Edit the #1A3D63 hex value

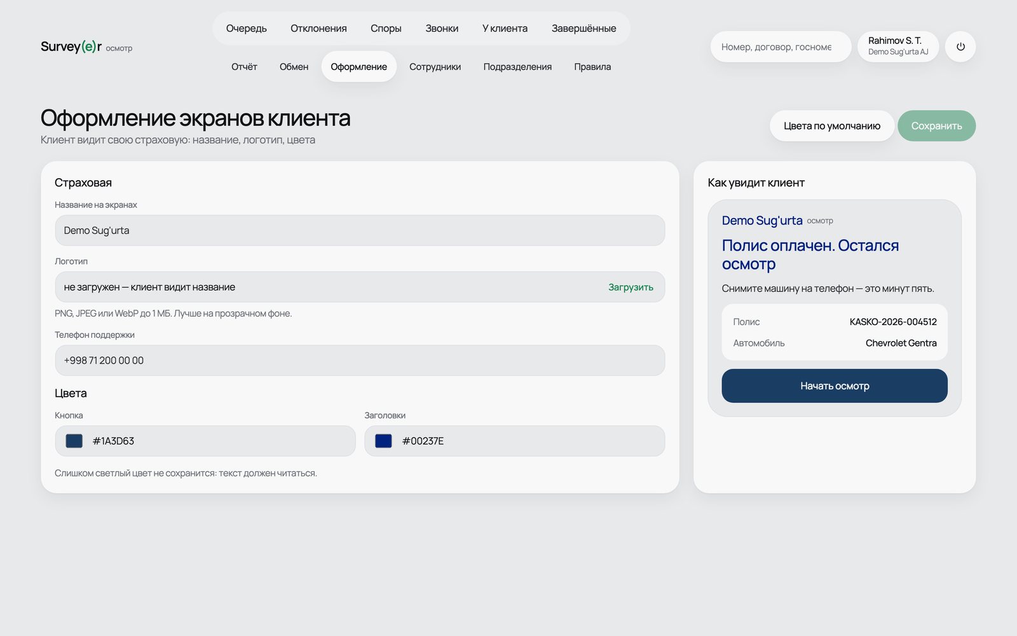(113, 441)
